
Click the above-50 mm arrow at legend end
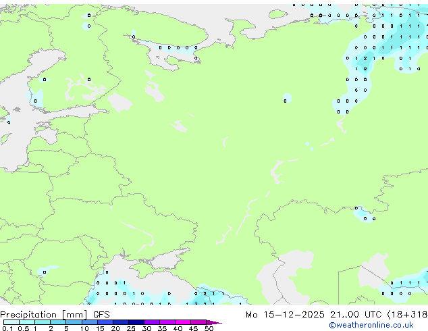tap(214, 322)
